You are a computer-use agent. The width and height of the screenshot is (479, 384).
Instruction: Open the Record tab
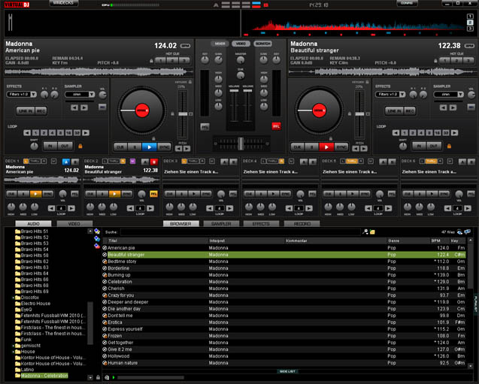302,224
